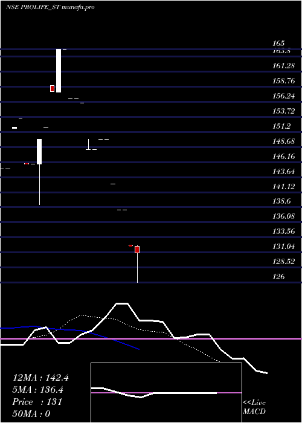Image resolution: width=302 pixels, height=423 pixels.
Task: Click the 148.68 price axis label
Action: pyautogui.click(x=283, y=141)
